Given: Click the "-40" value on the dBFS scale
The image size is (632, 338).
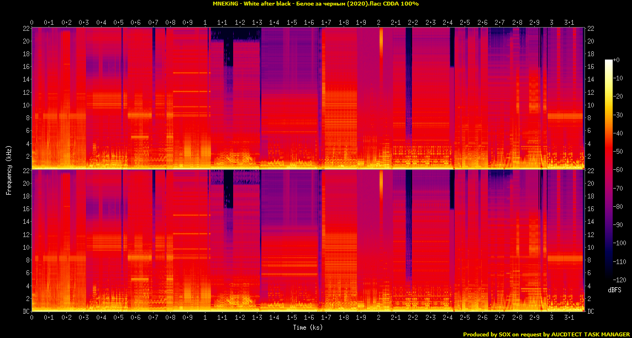Looking at the screenshot, I should pos(617,133).
